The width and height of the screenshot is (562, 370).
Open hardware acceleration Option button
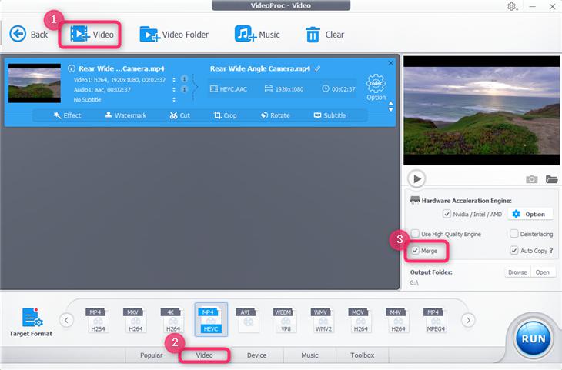pos(529,214)
